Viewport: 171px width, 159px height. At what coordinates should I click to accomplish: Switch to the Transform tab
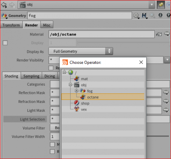tap(11, 25)
